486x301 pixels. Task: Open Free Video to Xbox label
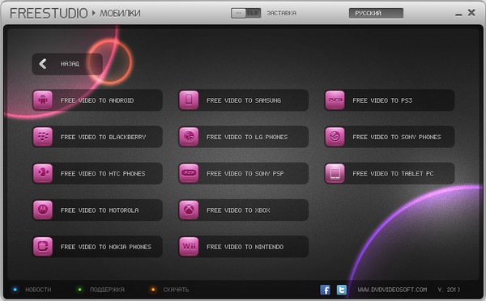point(238,210)
